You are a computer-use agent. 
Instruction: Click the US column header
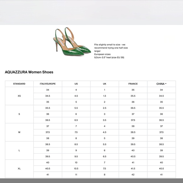[76, 84]
